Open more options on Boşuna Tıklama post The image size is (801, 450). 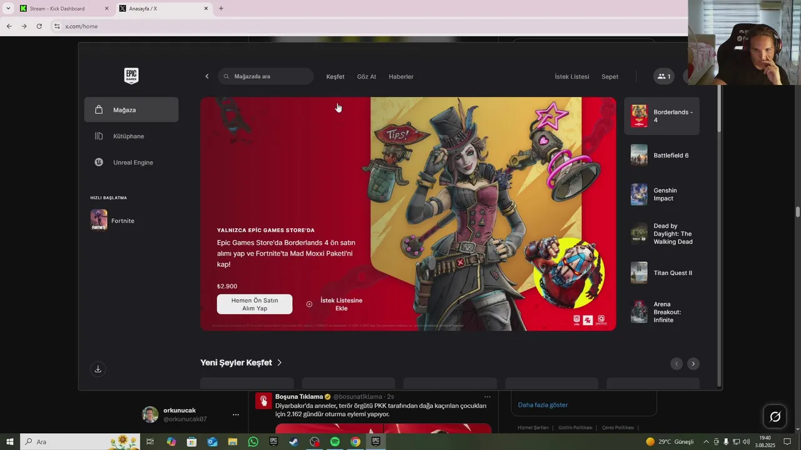coord(487,397)
